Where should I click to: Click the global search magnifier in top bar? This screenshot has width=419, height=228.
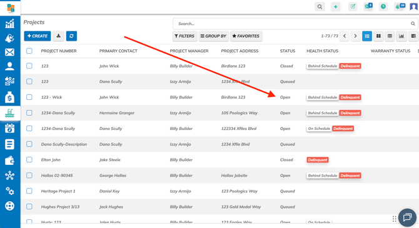320,7
